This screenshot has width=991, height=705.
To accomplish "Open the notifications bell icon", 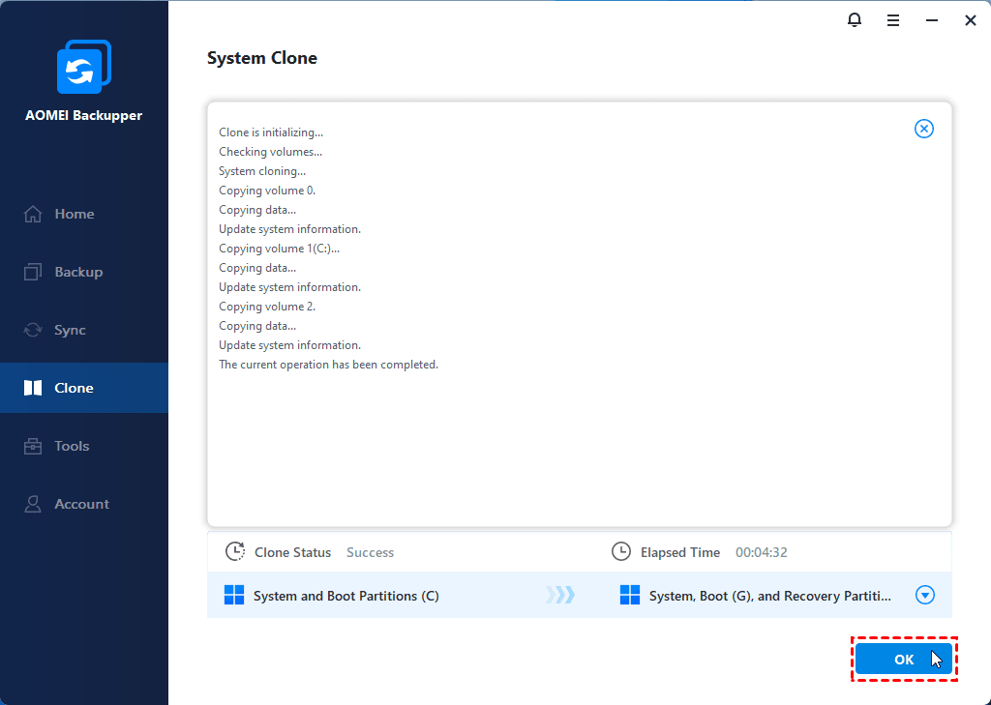I will coord(855,20).
